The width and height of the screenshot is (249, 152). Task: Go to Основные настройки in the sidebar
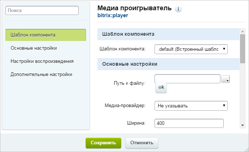34,48
